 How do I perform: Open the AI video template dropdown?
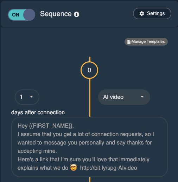click(124, 97)
